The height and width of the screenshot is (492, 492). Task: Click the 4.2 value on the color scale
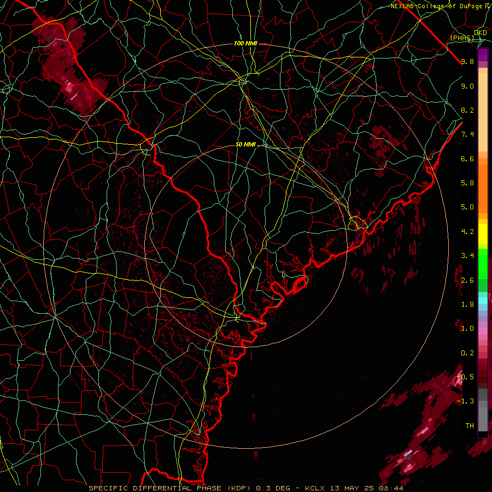[x=467, y=232]
